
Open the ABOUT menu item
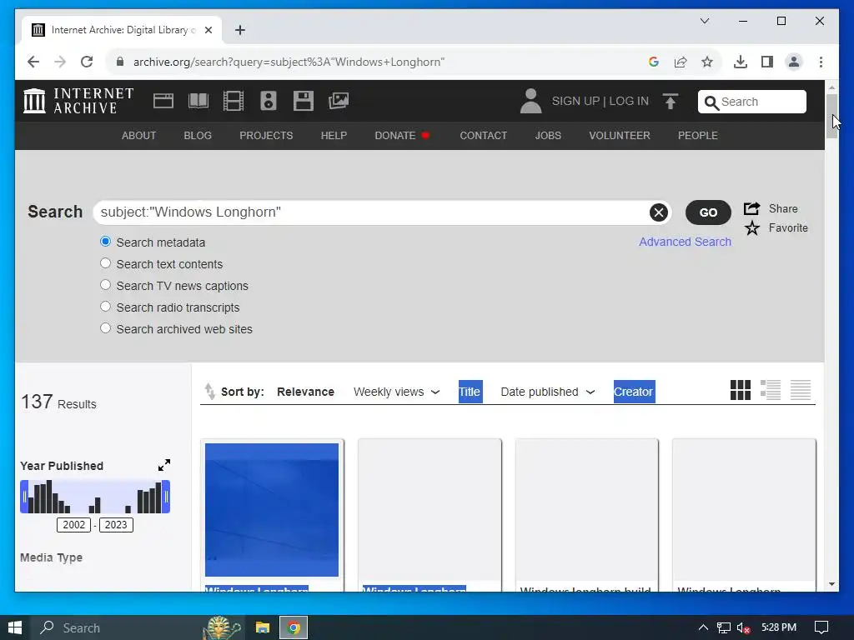(x=139, y=136)
